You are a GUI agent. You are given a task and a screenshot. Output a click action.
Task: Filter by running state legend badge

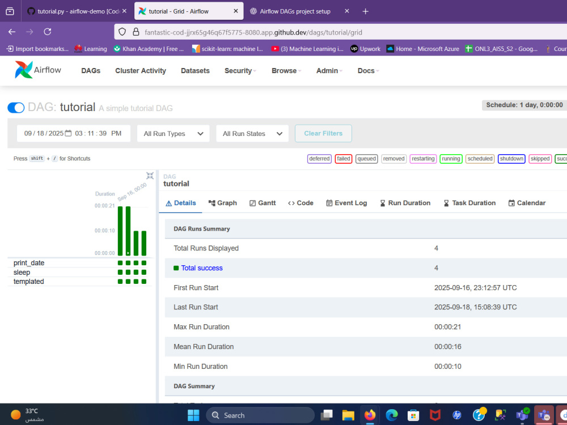click(451, 159)
